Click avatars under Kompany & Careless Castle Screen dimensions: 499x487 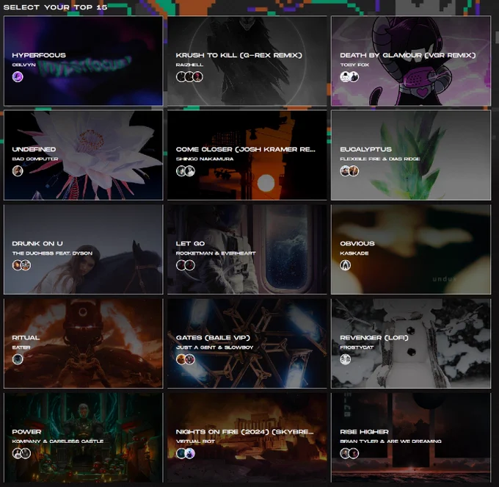tap(21, 453)
